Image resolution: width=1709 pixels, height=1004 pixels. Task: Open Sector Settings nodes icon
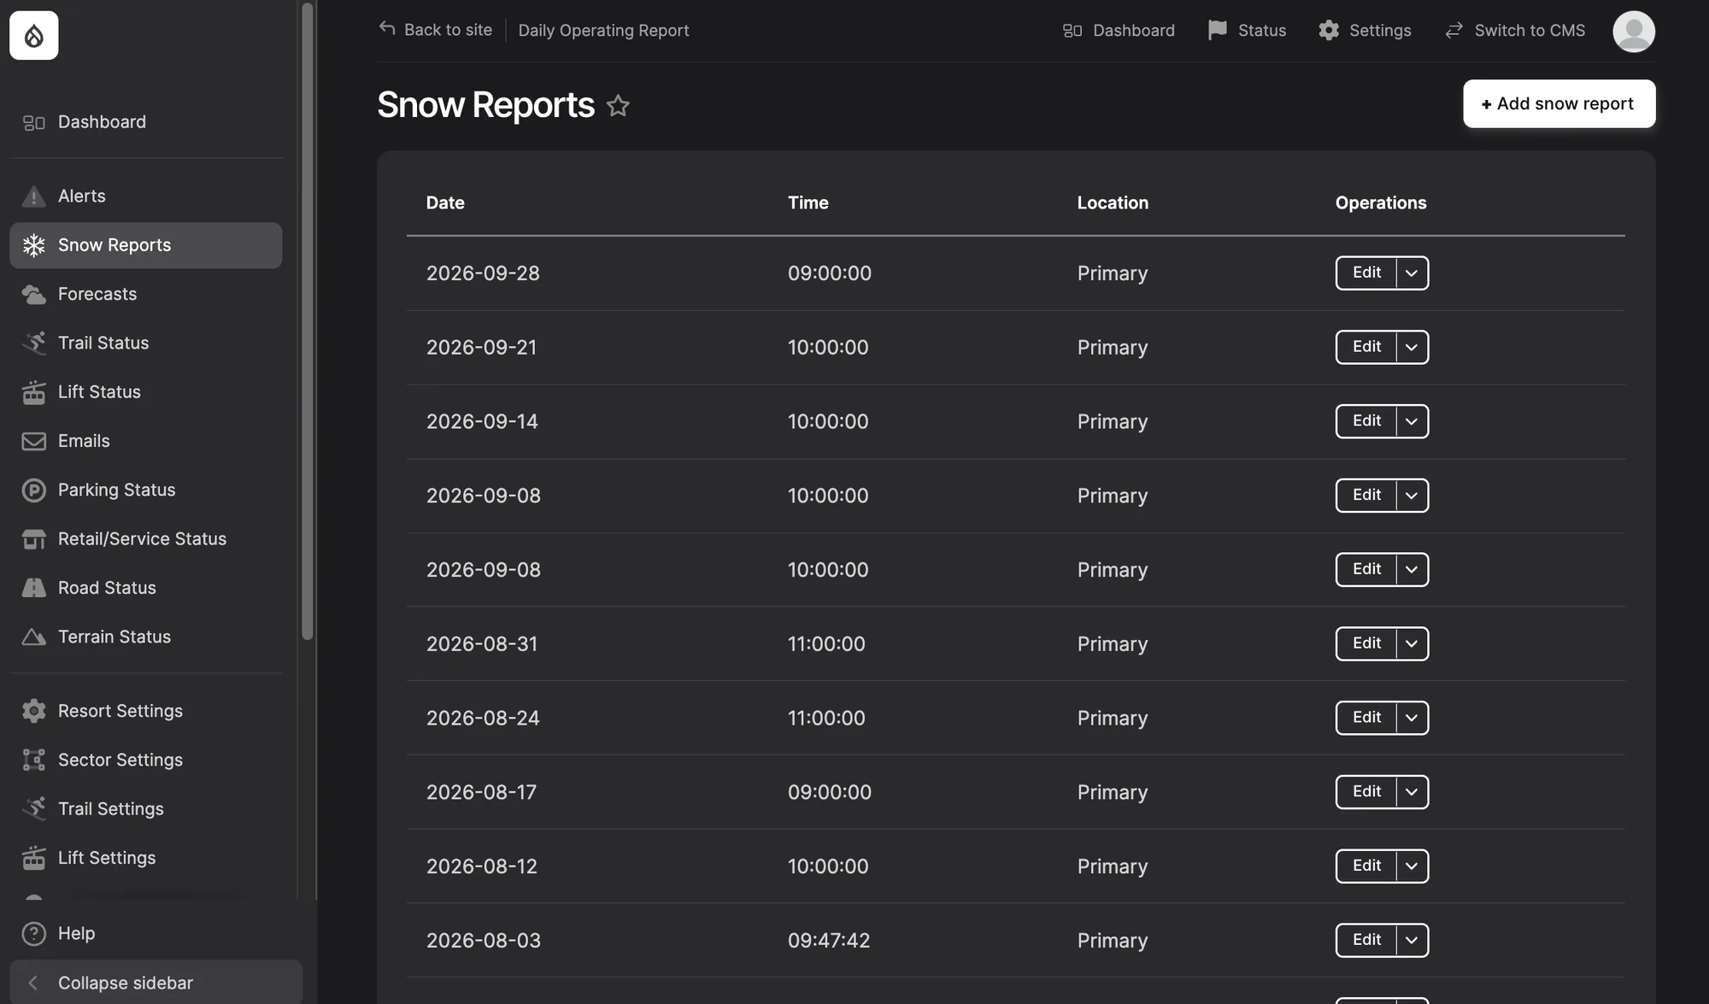pos(33,760)
